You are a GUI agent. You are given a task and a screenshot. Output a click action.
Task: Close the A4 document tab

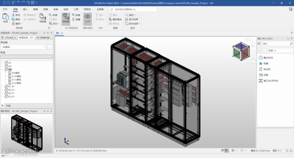click(x=62, y=33)
